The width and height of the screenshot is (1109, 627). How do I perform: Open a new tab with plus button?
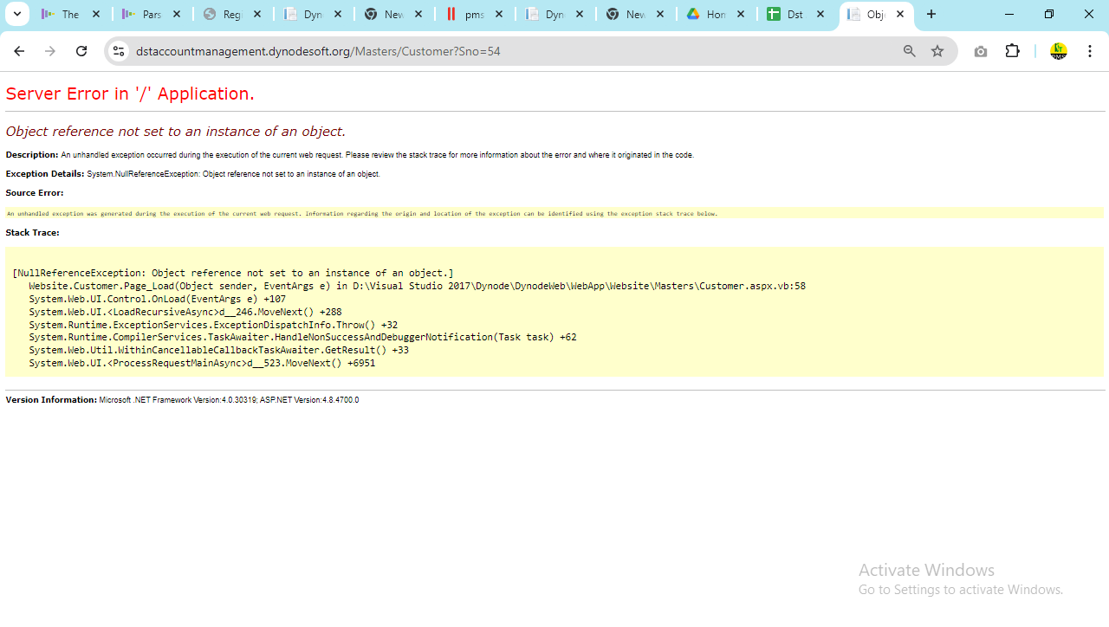pos(931,14)
